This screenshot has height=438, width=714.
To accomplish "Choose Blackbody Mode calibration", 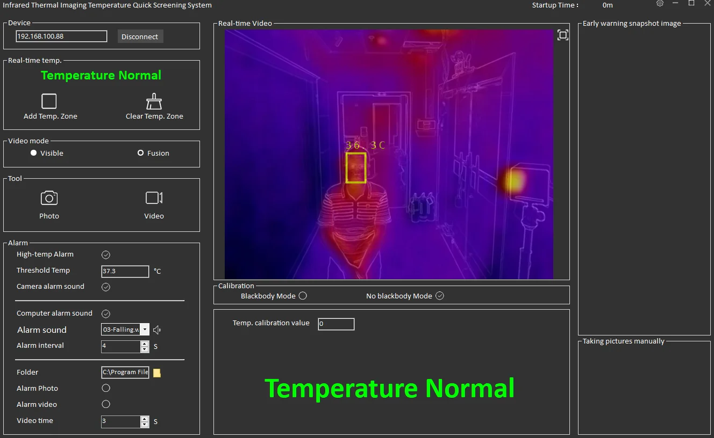I will 303,296.
